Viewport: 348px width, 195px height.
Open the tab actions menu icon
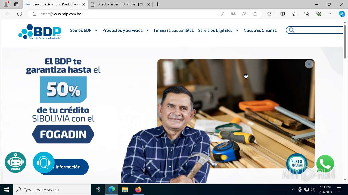16,4
